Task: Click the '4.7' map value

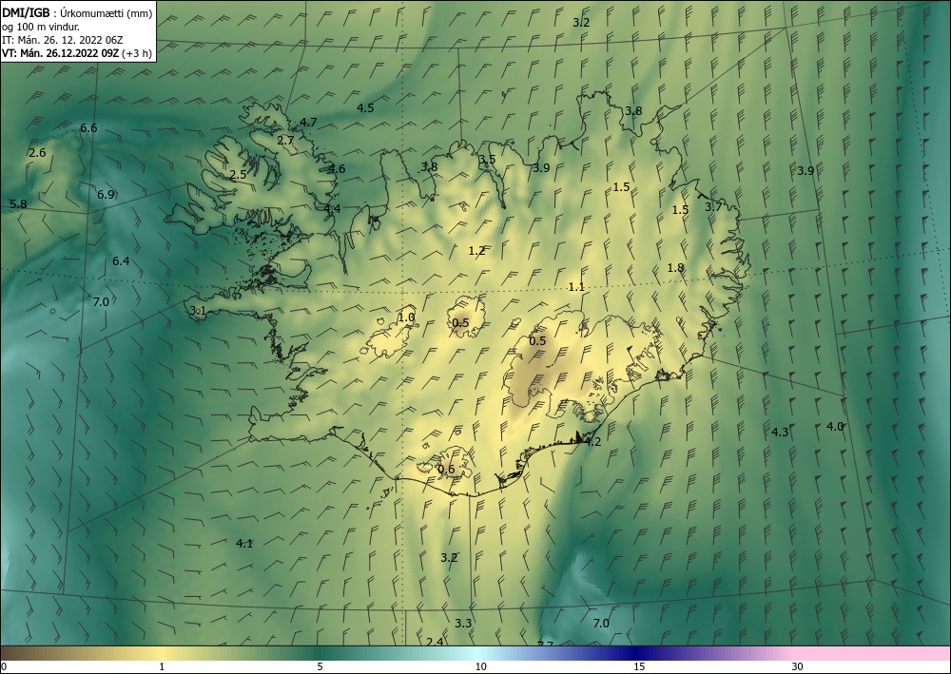Action: [308, 123]
